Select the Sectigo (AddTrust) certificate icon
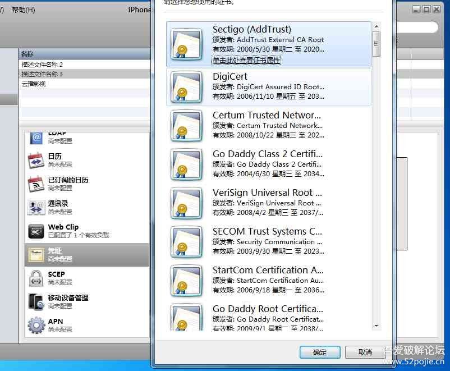450x371 pixels. [x=186, y=44]
